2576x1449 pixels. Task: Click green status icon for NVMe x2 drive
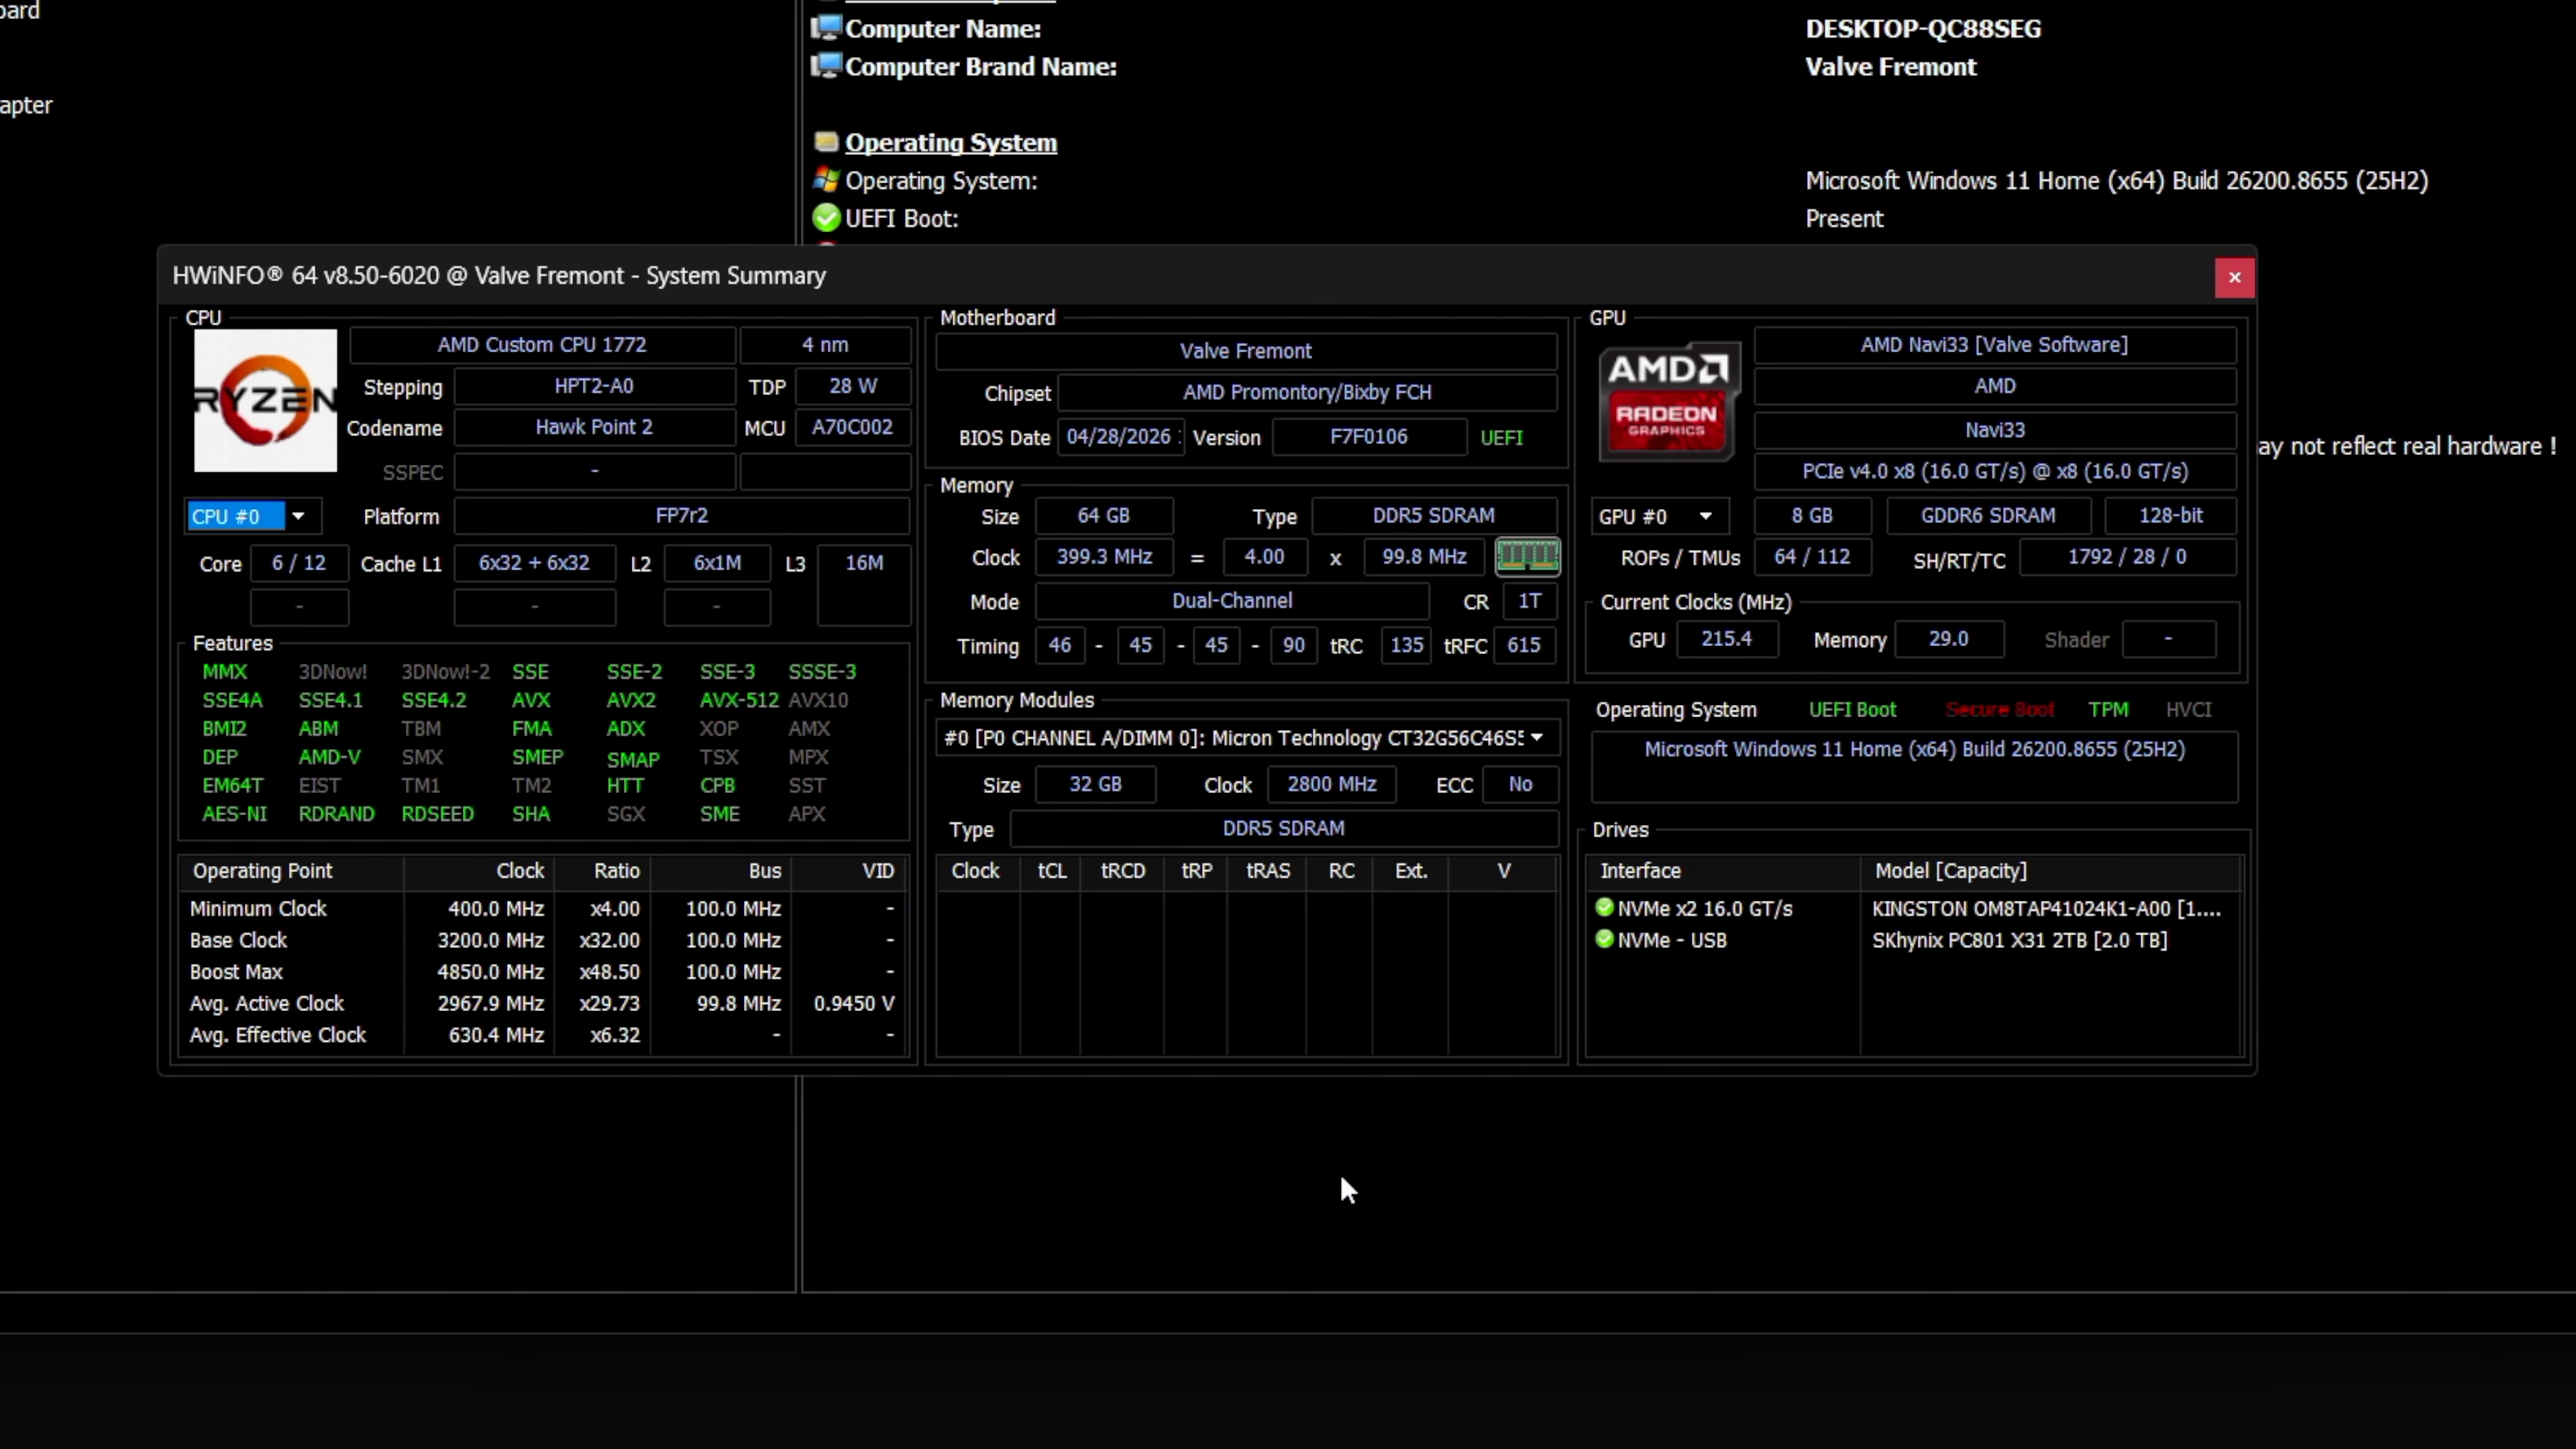(x=1605, y=908)
